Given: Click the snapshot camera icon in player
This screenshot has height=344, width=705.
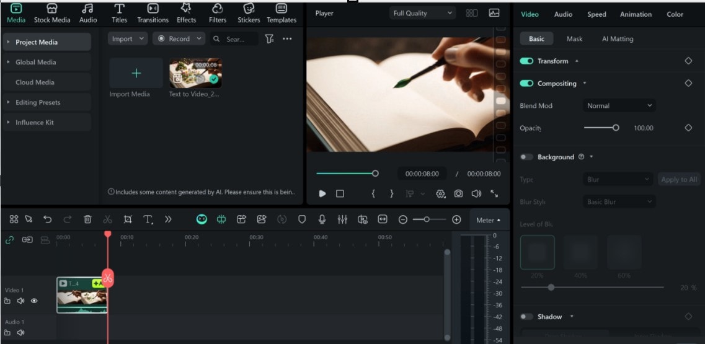Looking at the screenshot, I should (458, 193).
